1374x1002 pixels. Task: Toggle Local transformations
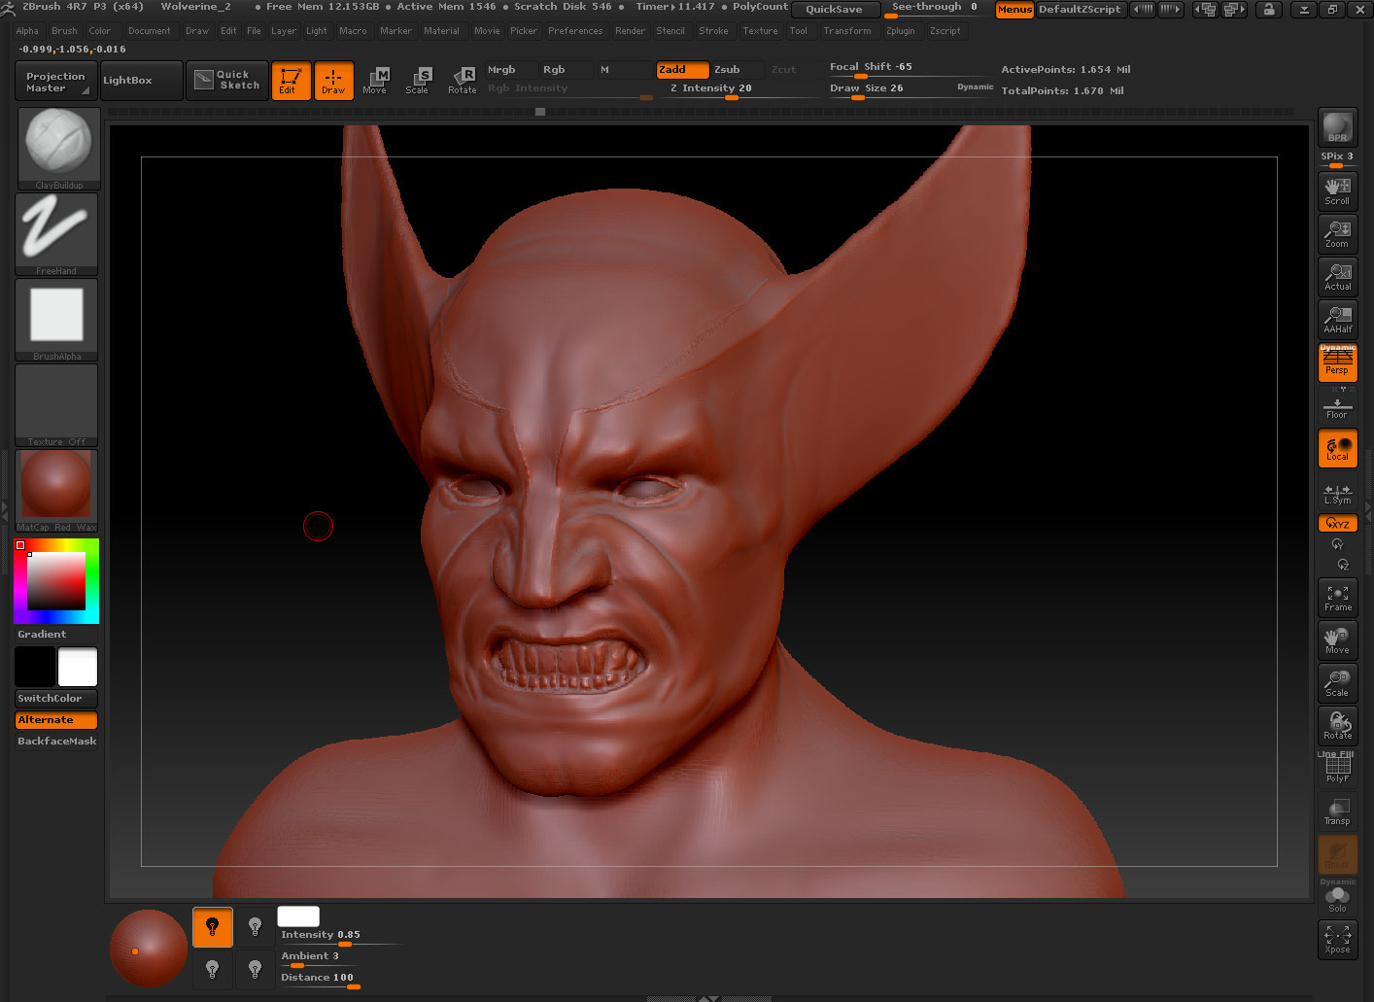[x=1338, y=448]
